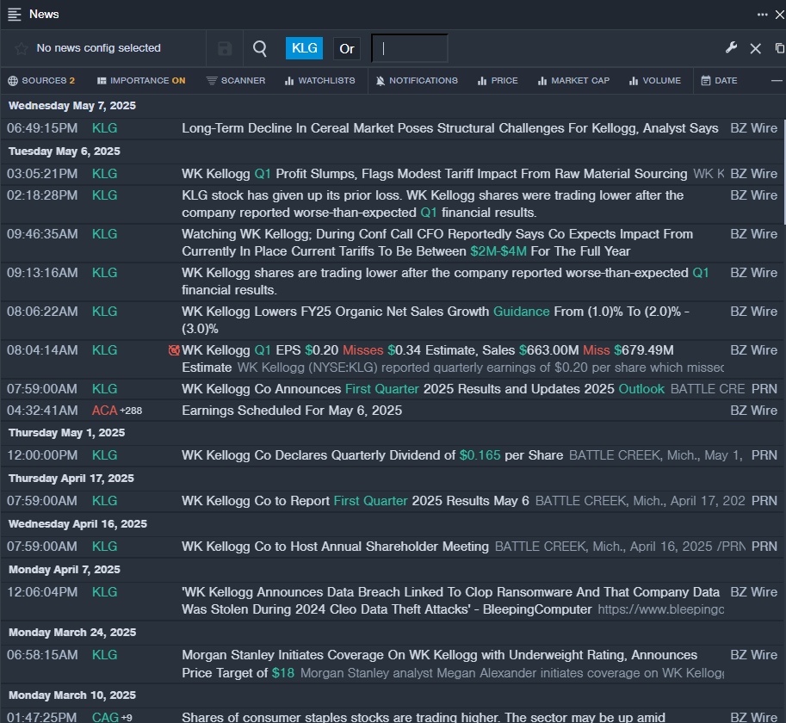The width and height of the screenshot is (786, 723).
Task: Open the Date filter
Action: pos(719,81)
